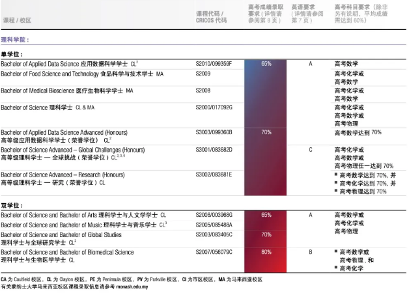409x293 pixels.
Task: Click the campus abbreviation legend starting with CA
Action: click(x=131, y=279)
